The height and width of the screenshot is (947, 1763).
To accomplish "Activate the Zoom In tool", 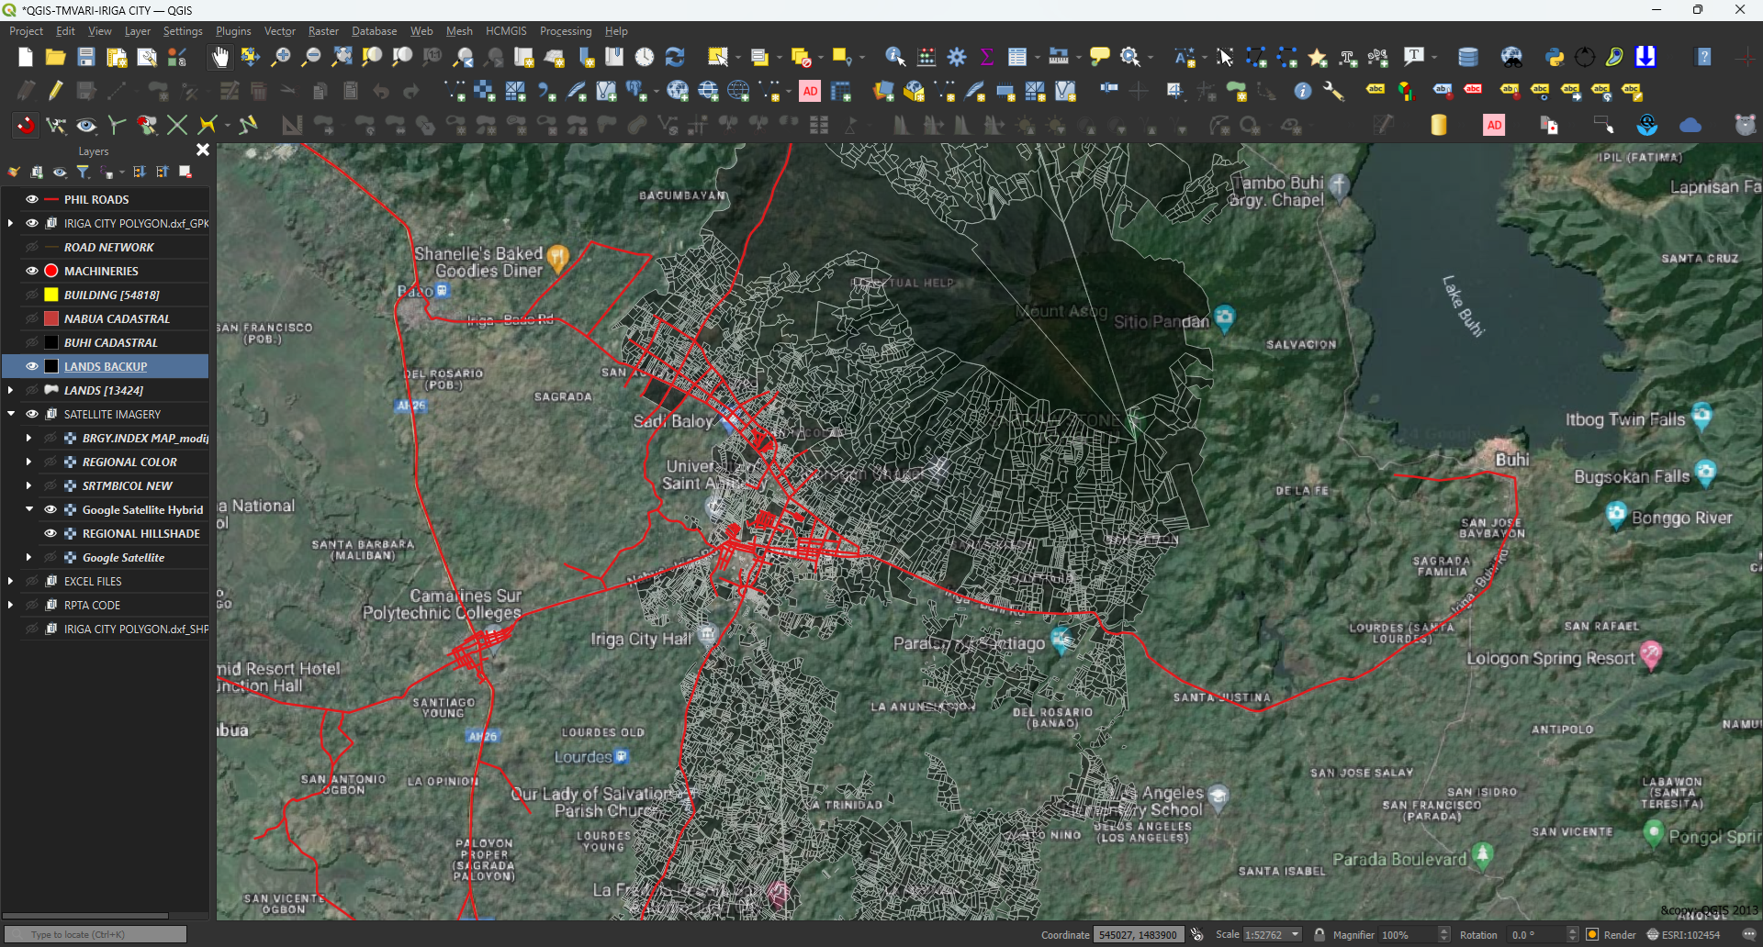I will pyautogui.click(x=281, y=57).
